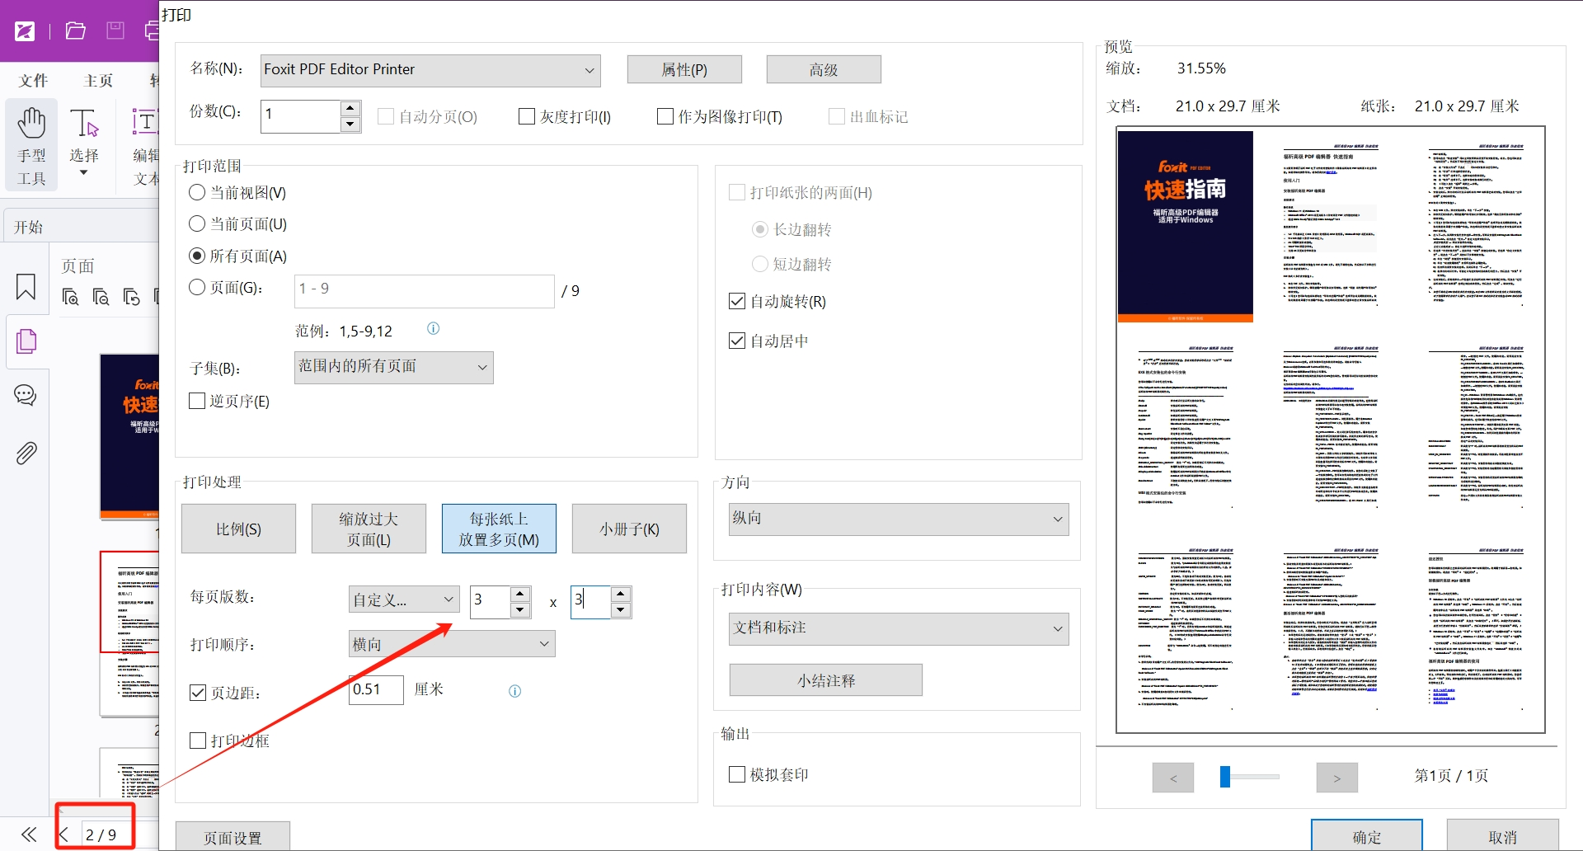The image size is (1583, 851).
Task: Select the Hand tool icon
Action: 31,124
